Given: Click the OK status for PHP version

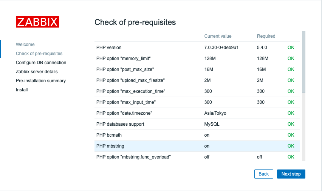Looking at the screenshot, I should pyautogui.click(x=291, y=48).
